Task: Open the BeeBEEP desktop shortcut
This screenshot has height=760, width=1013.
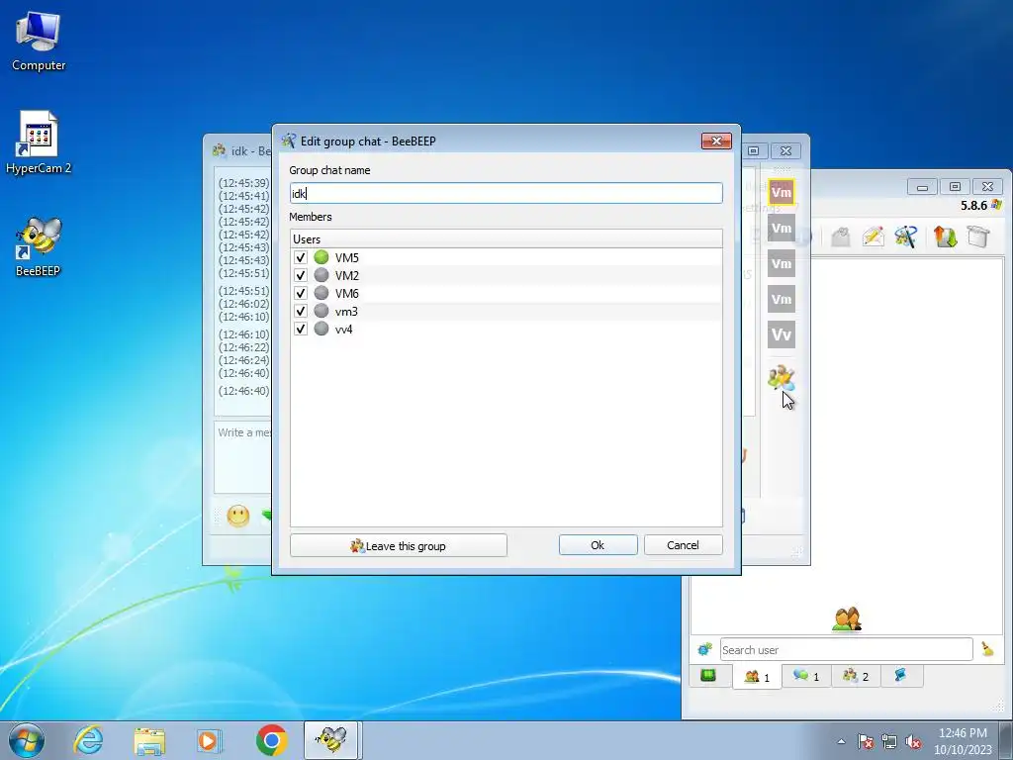Action: [39, 247]
